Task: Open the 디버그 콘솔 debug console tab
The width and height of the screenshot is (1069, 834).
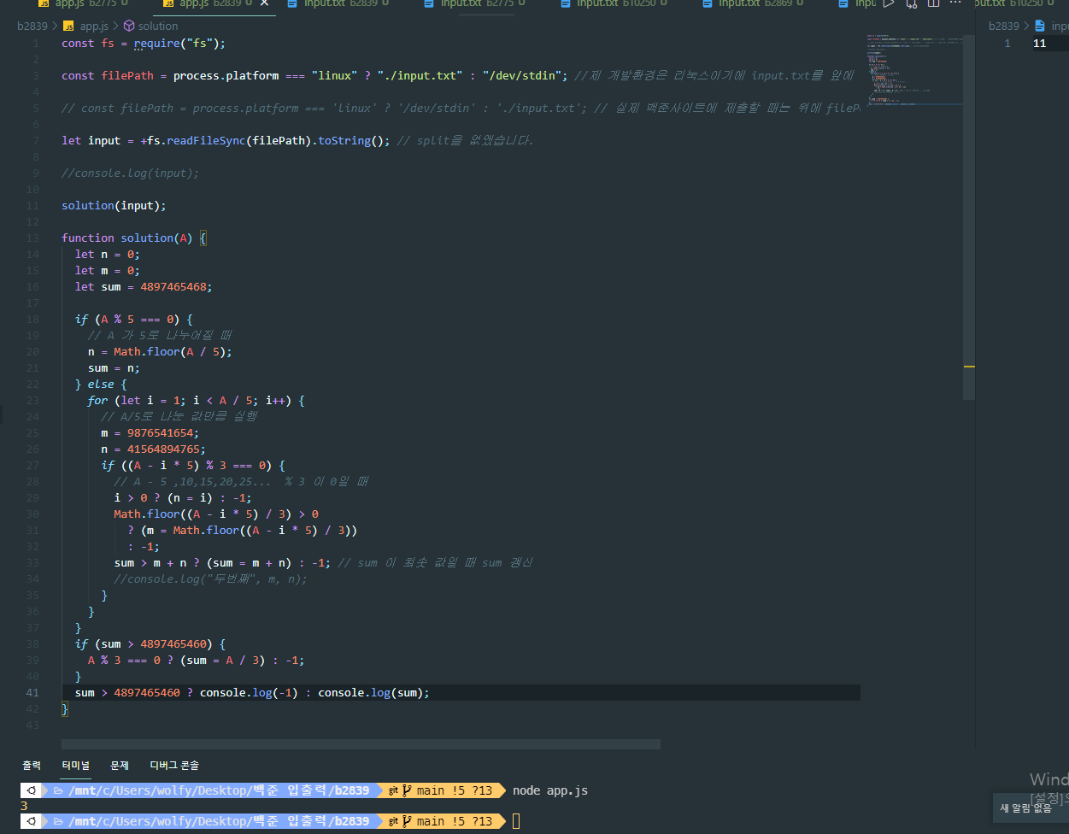Action: coord(174,766)
